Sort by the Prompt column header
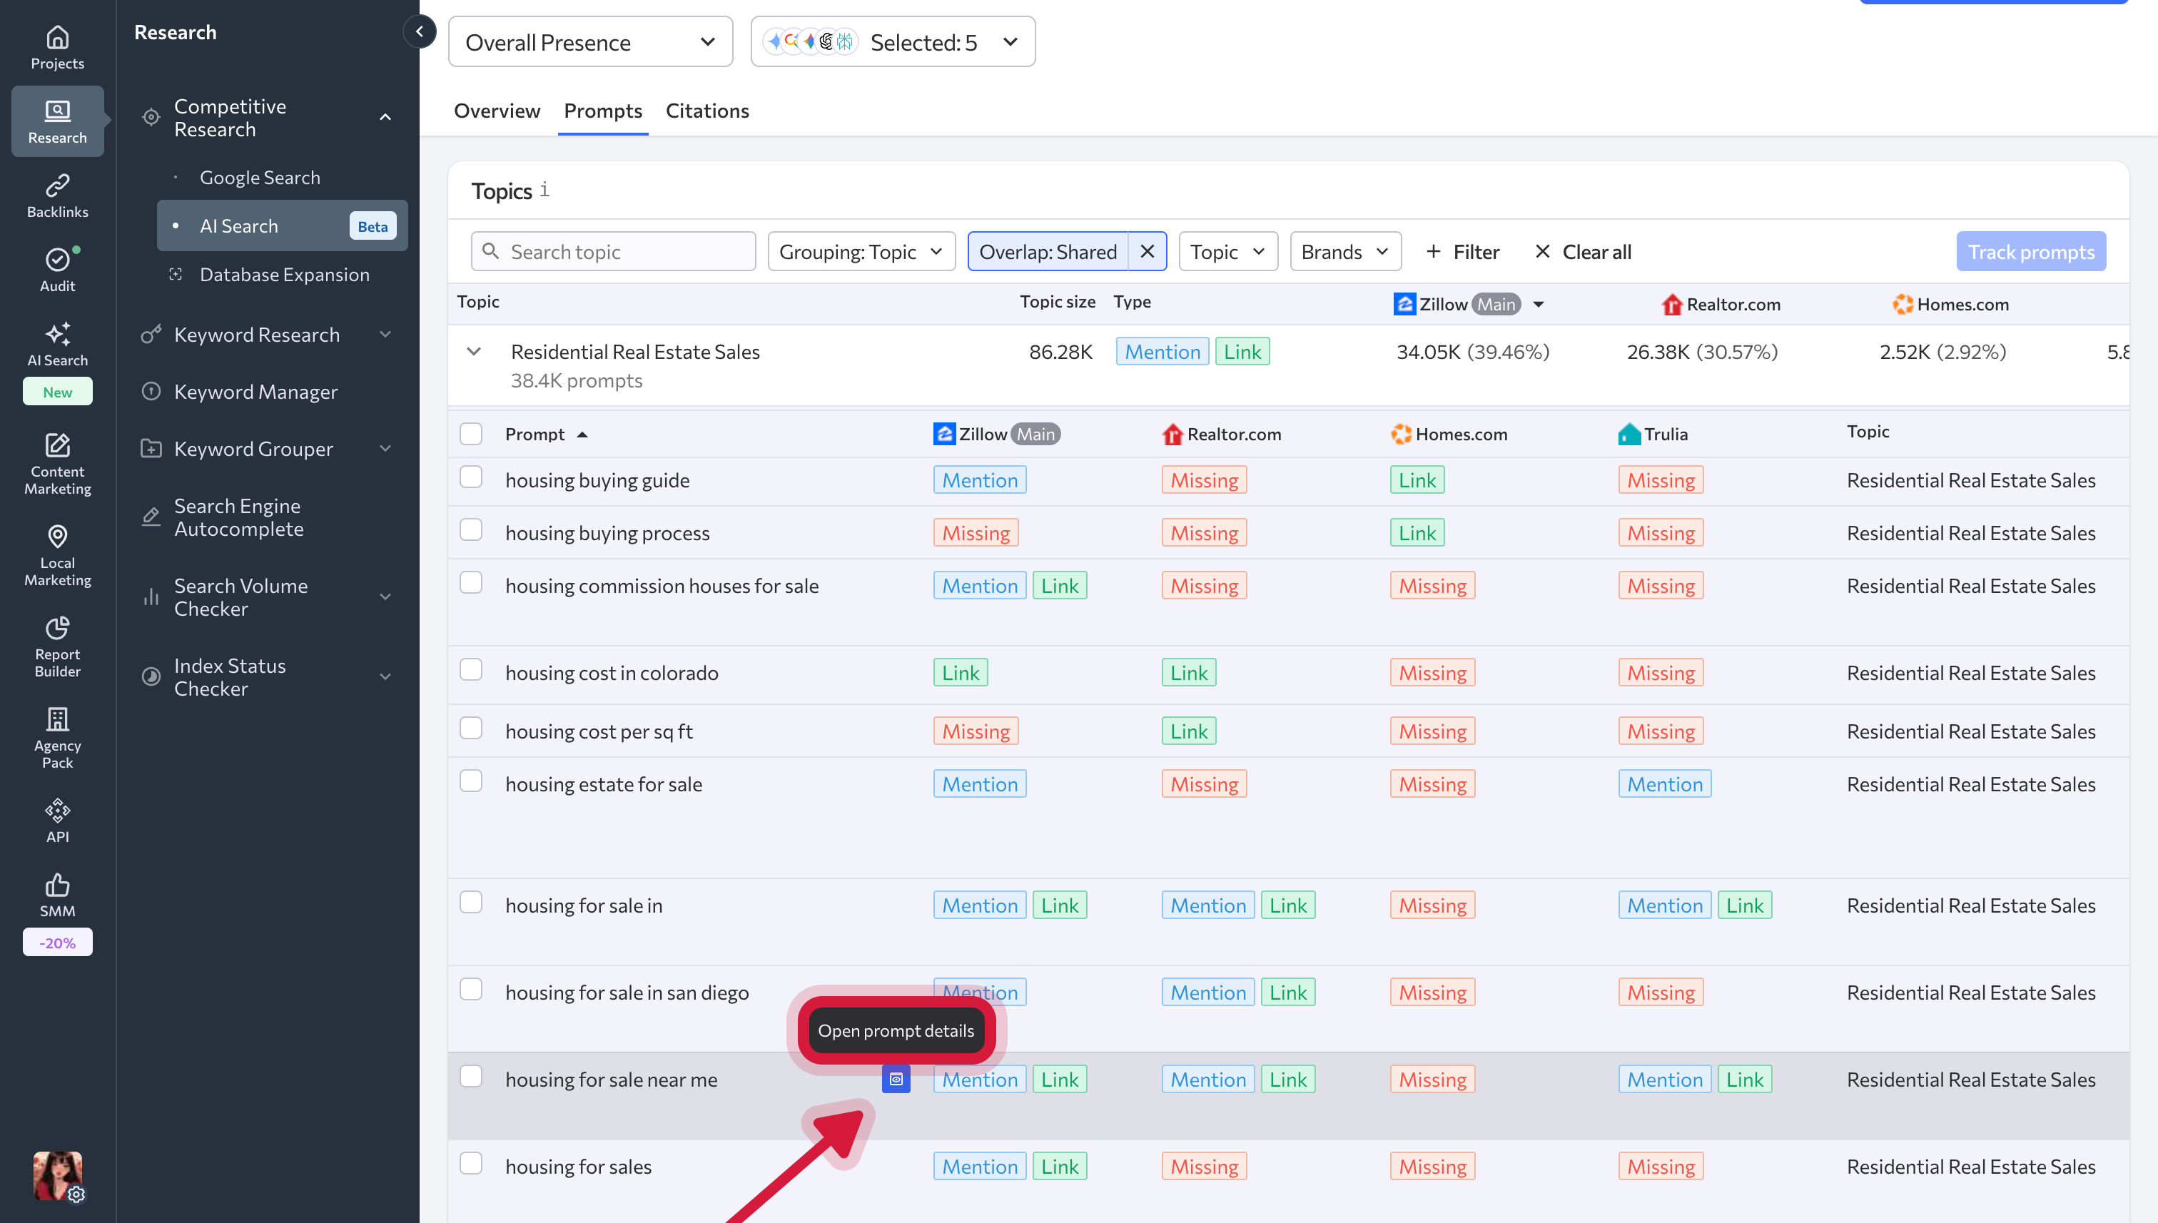 (546, 435)
